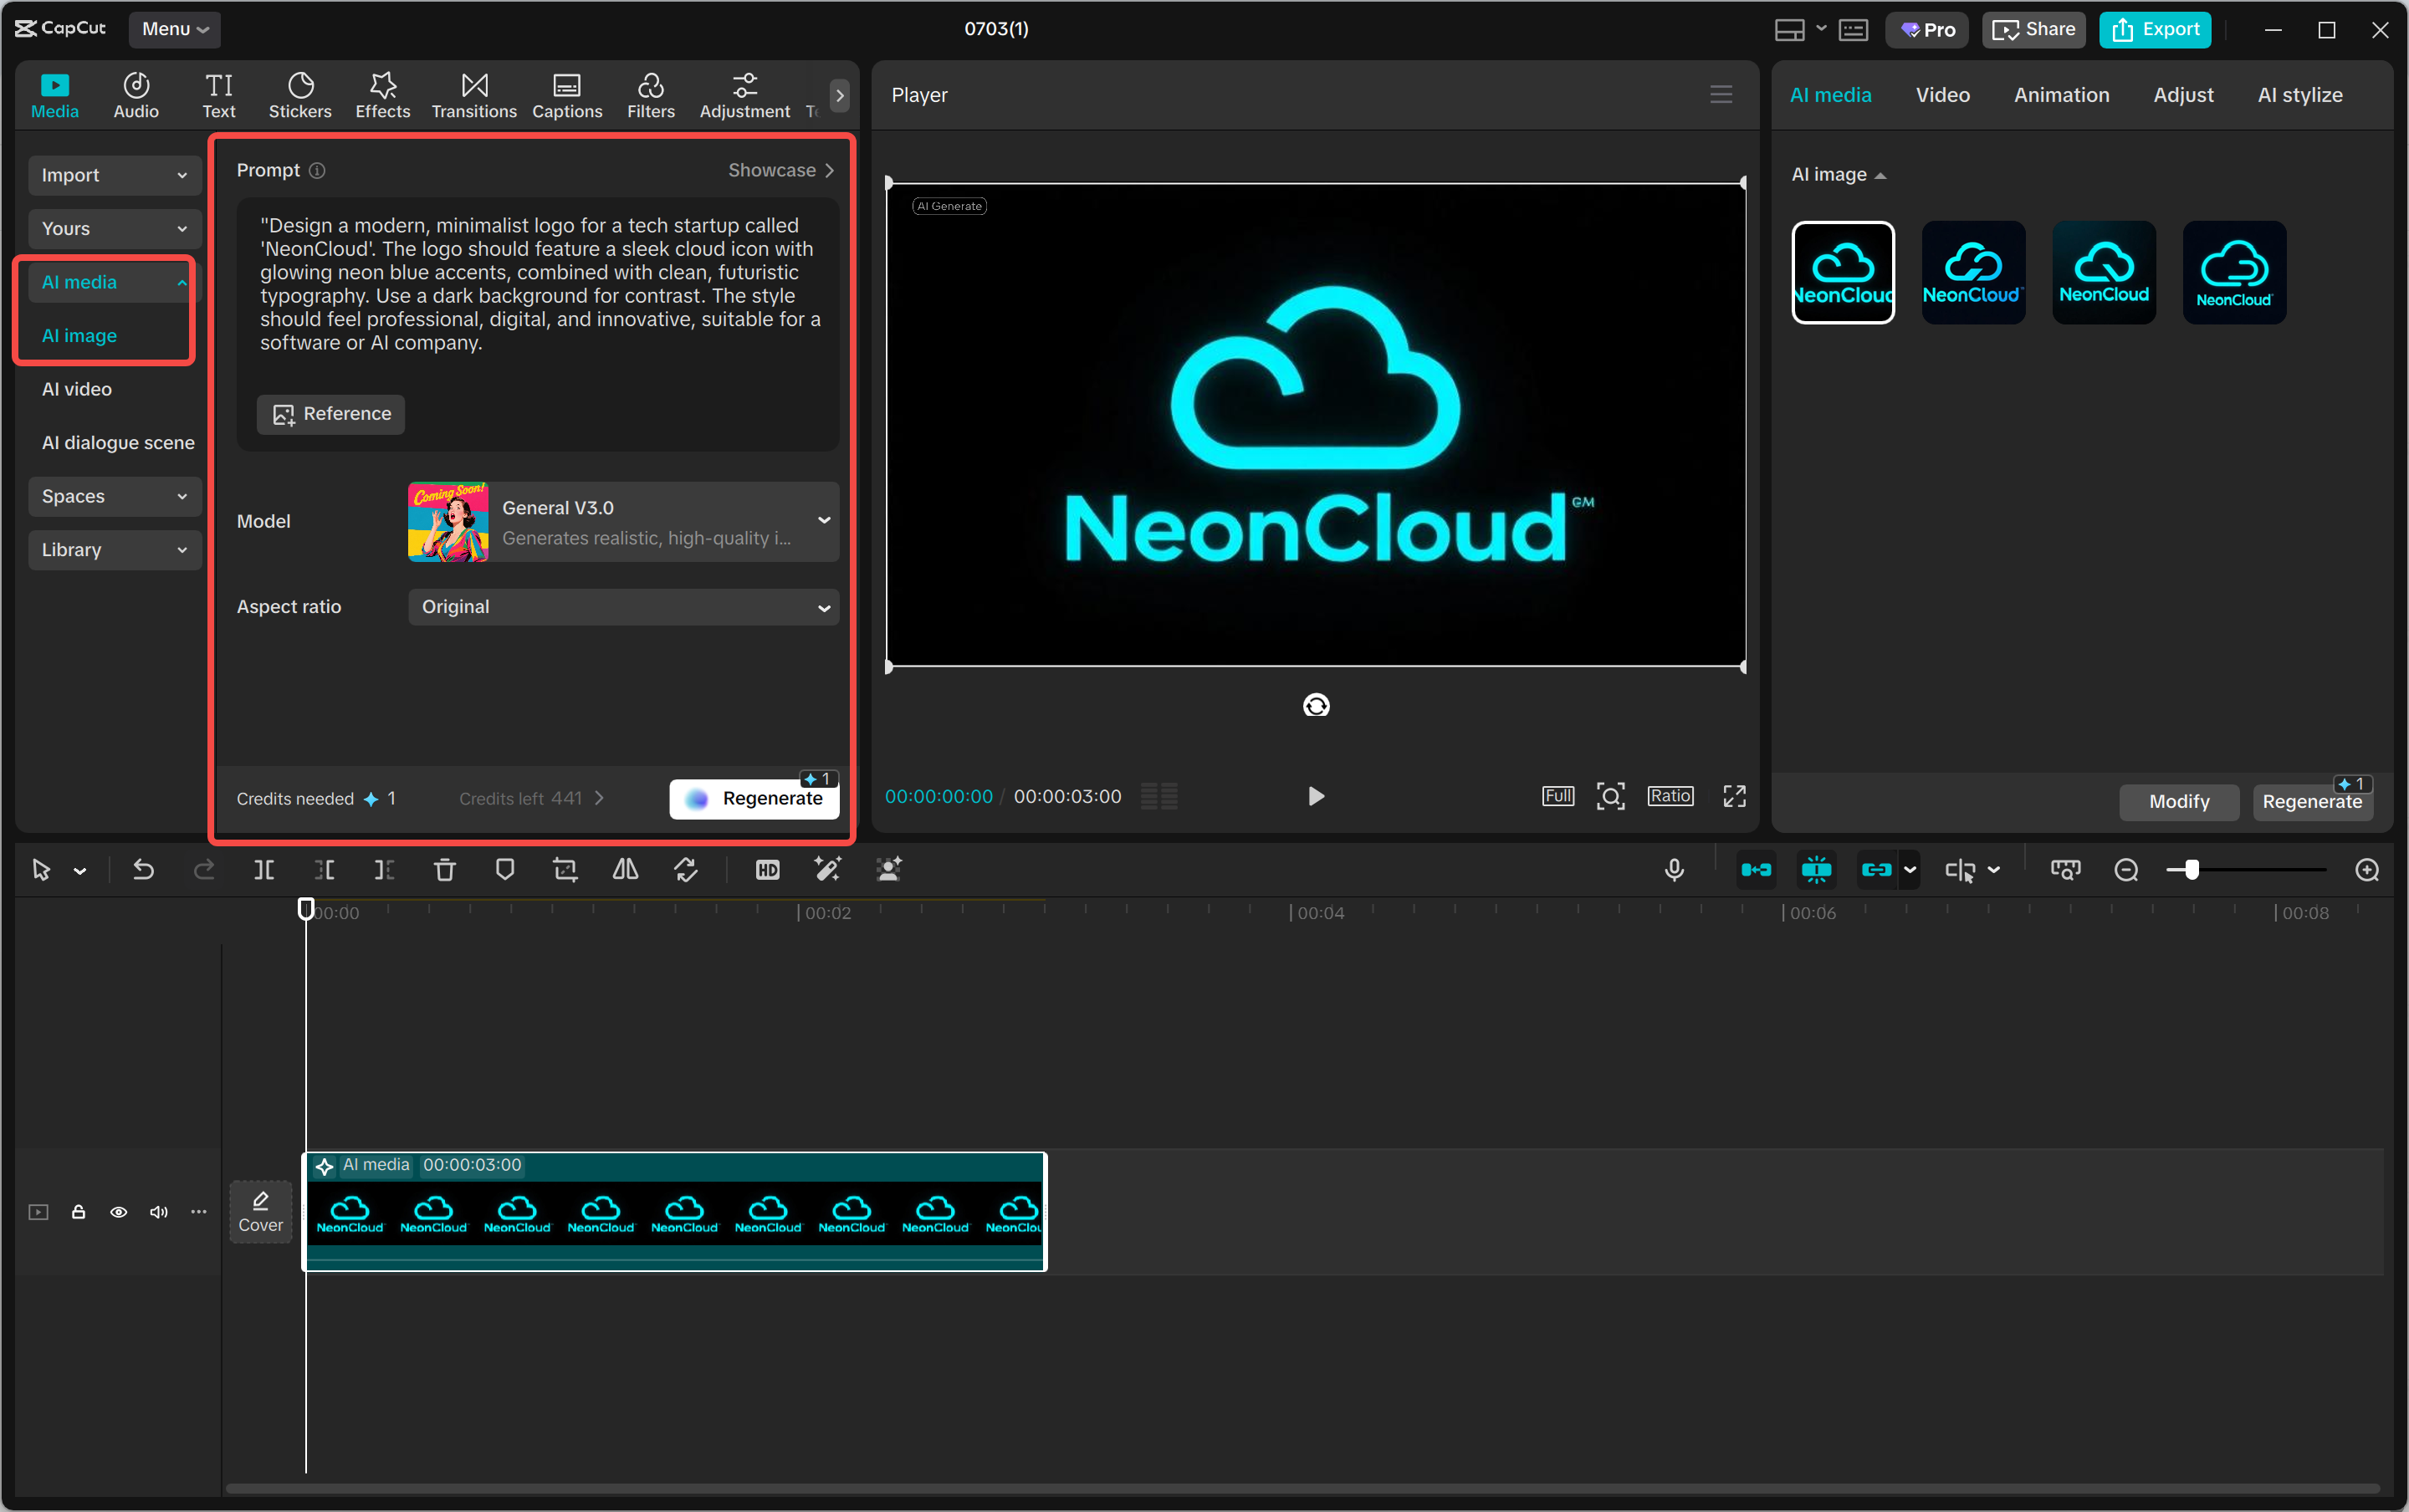2409x1512 pixels.
Task: Click the Export button
Action: 2155,29
